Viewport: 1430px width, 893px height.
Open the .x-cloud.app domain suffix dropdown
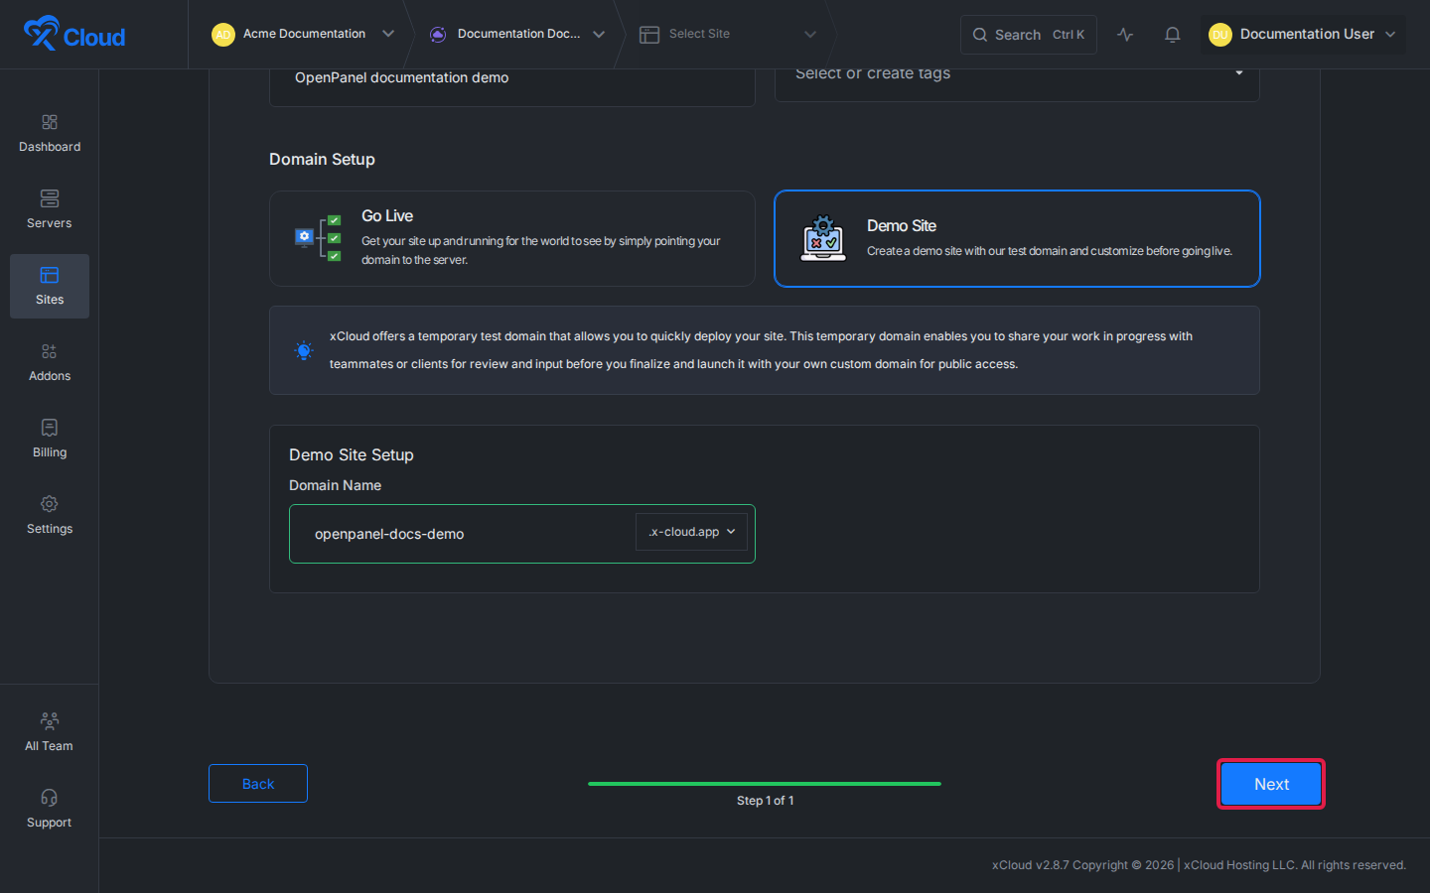[x=692, y=532]
